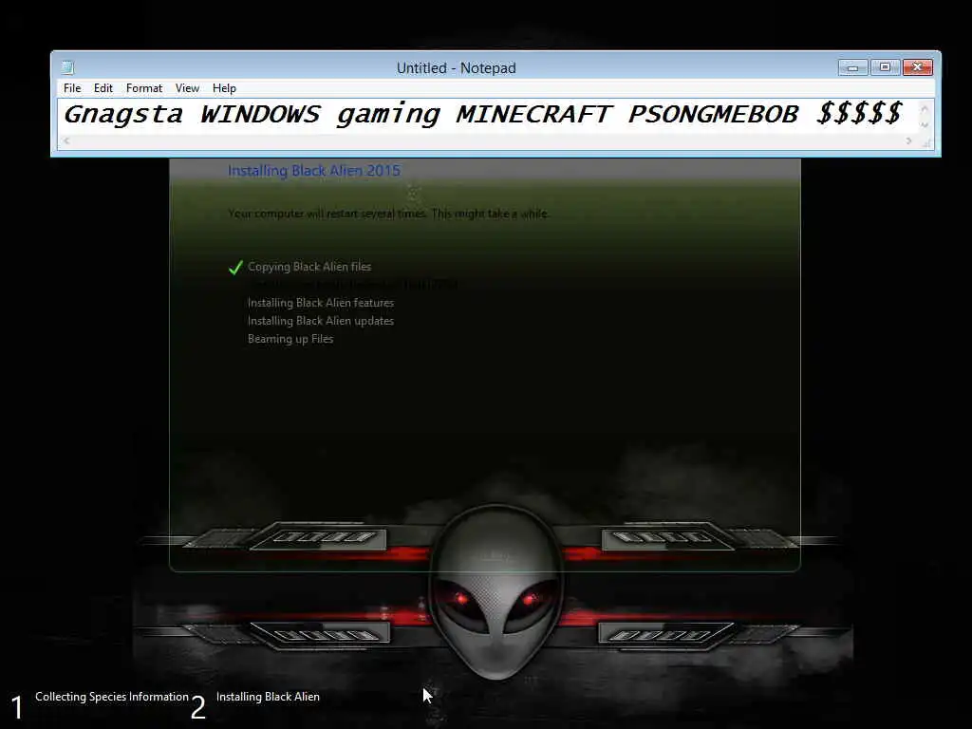Image resolution: width=972 pixels, height=729 pixels.
Task: Click Notepad horizontal scrollbar right arrow
Action: (908, 141)
